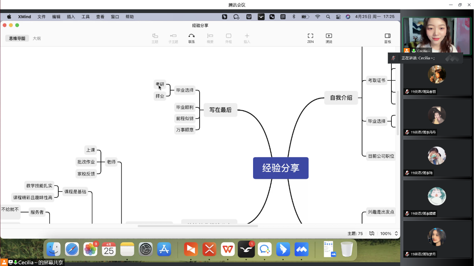Switch to 思维导图 mind map view
The image size is (474, 266).
pos(17,38)
